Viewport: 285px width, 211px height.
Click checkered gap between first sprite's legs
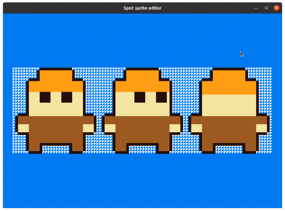point(56,150)
